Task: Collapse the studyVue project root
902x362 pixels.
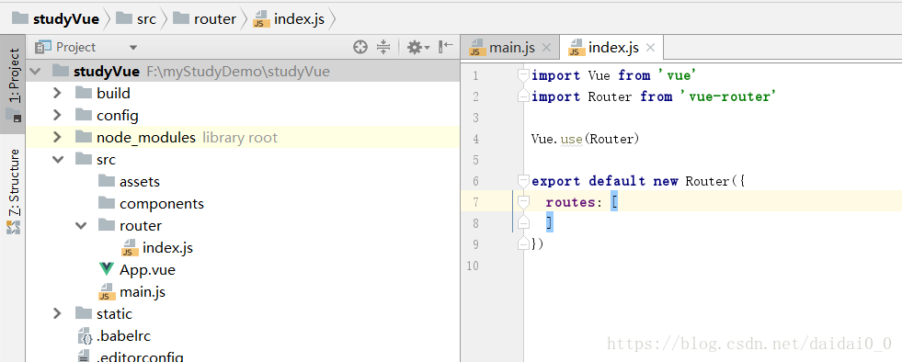Action: point(35,72)
